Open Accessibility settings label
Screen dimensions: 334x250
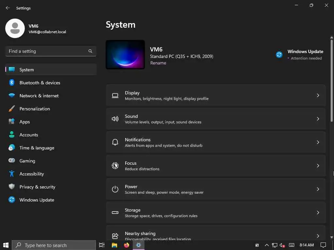[x=32, y=174]
